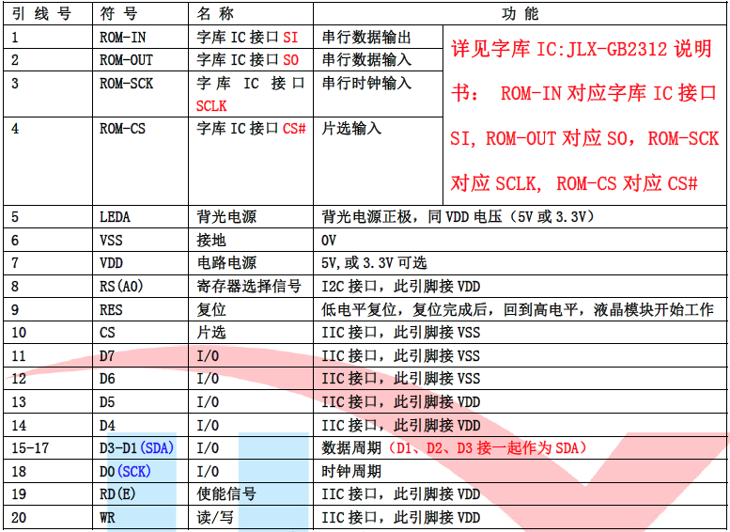Click the RS(A0) symbol cell

coord(127,287)
